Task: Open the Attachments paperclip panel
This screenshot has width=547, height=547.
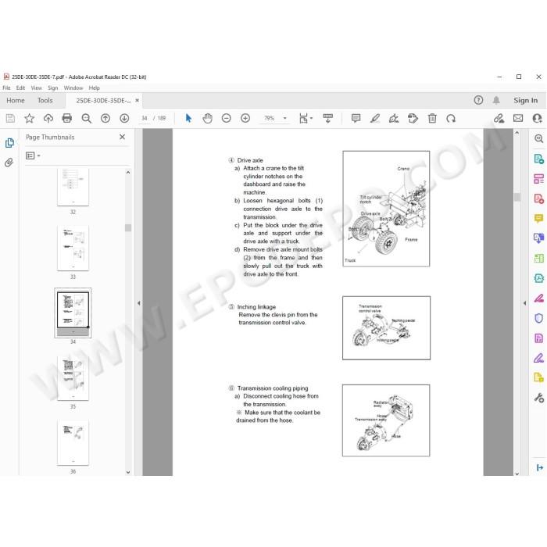Action: [x=9, y=163]
